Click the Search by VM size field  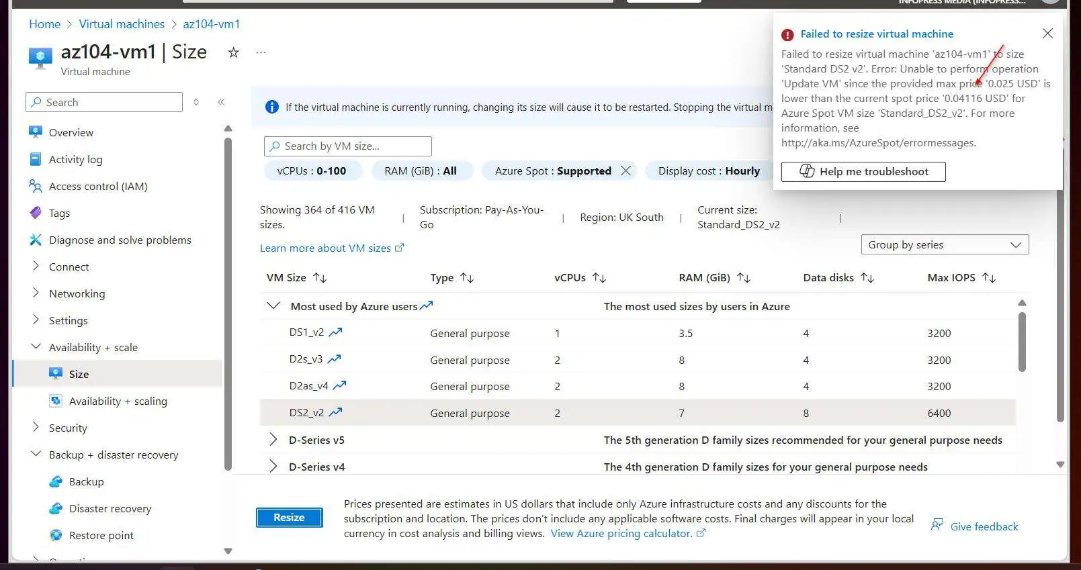348,146
